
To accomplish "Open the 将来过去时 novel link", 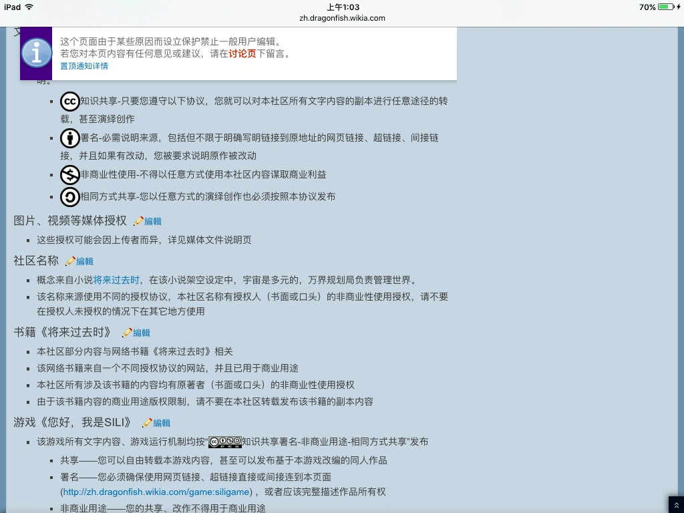I will click(116, 280).
